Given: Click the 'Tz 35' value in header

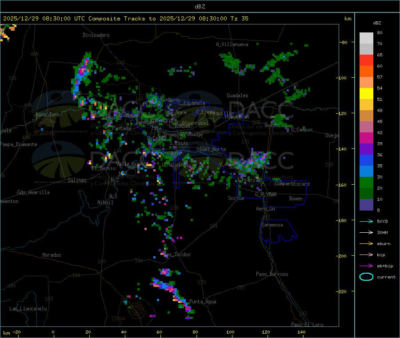Looking at the screenshot, I should pos(239,19).
